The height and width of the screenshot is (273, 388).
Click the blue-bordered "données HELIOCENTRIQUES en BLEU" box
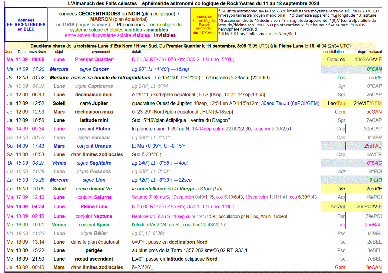coord(26,25)
